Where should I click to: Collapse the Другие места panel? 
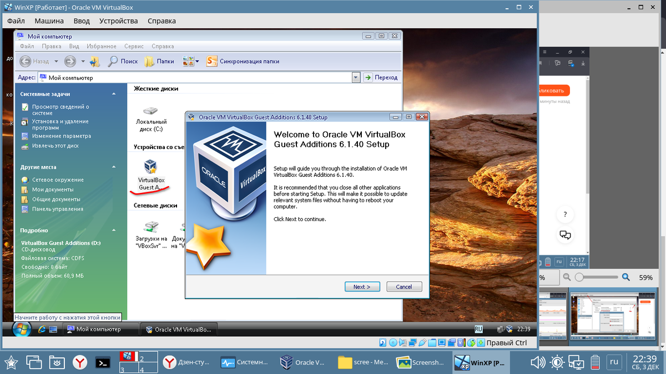tap(114, 167)
